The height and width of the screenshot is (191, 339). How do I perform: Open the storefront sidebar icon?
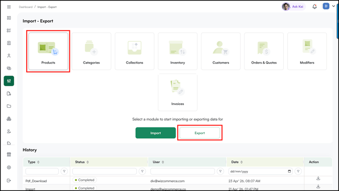coord(9,154)
